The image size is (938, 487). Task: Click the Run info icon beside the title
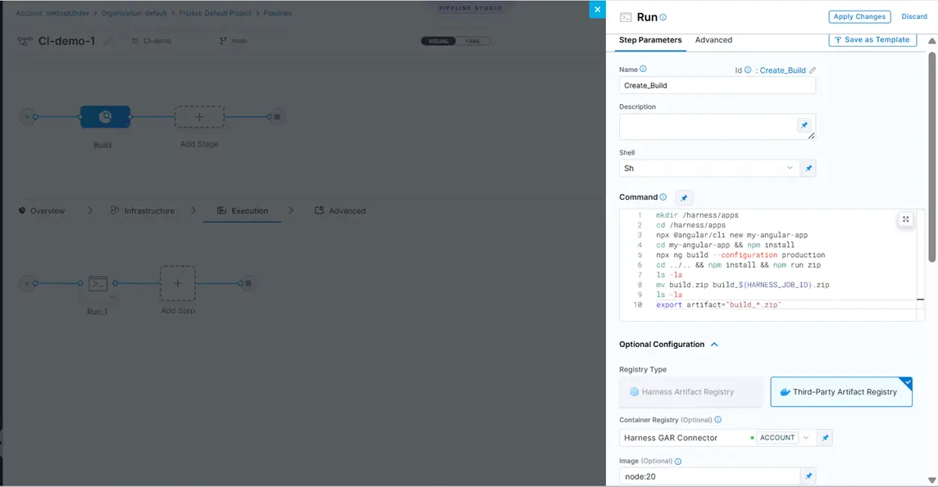663,17
